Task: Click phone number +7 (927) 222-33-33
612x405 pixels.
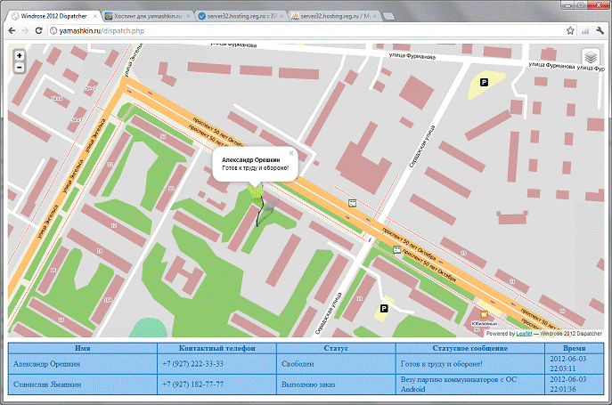Action: tap(192, 363)
